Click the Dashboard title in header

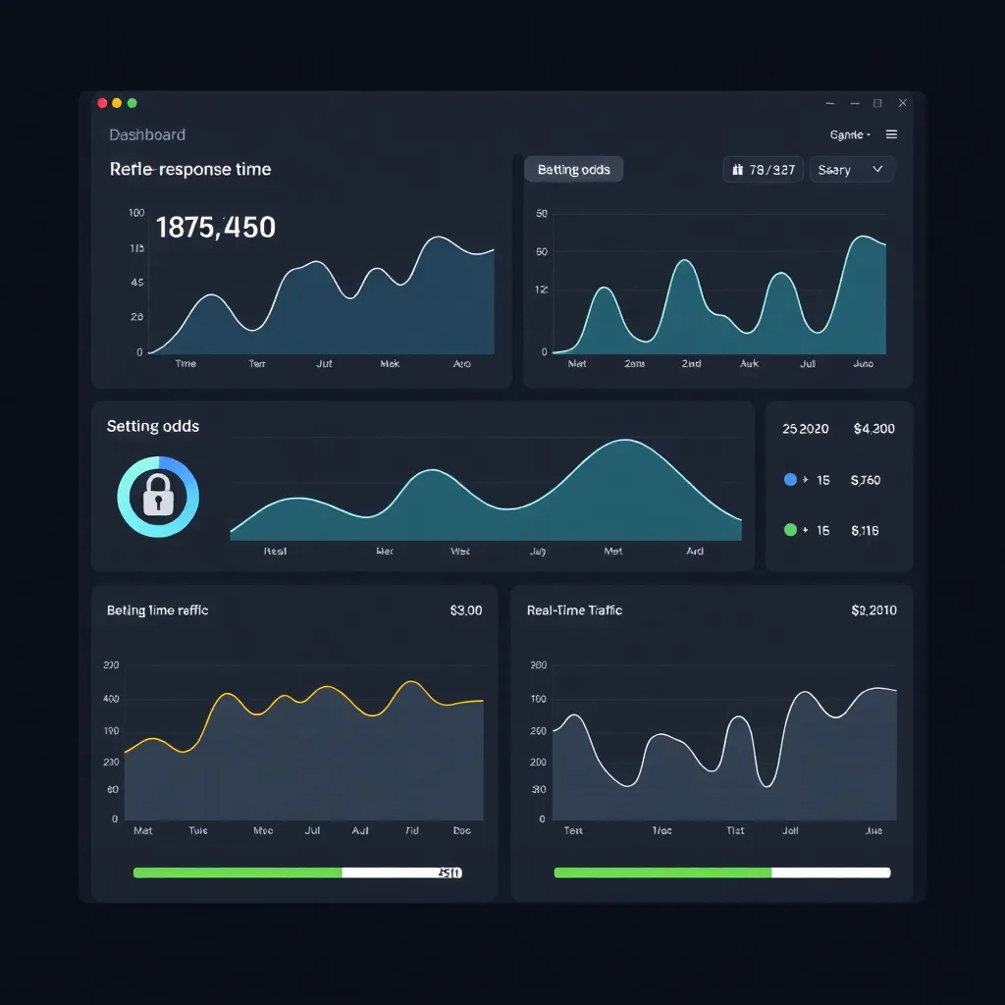click(x=147, y=134)
